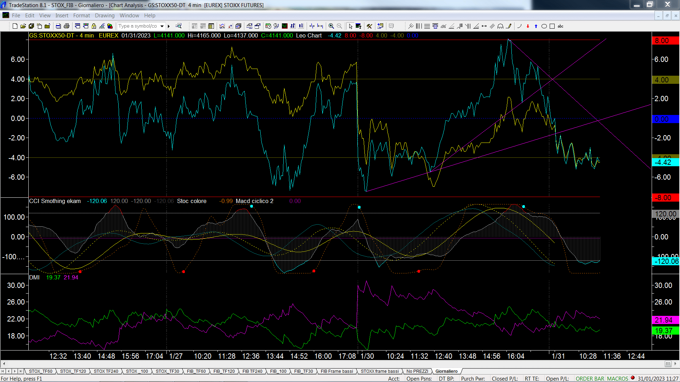This screenshot has height=382, width=680.
Task: Open the Help menu
Action: [150, 16]
